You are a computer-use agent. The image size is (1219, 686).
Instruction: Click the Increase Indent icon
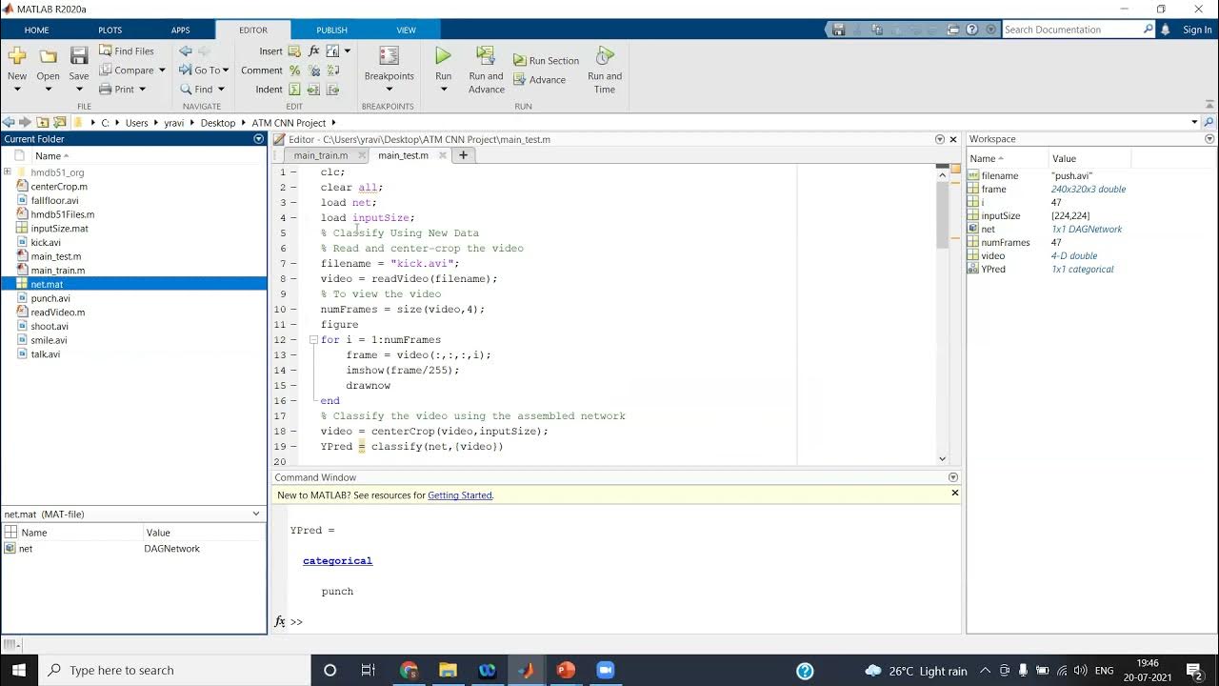pos(314,90)
